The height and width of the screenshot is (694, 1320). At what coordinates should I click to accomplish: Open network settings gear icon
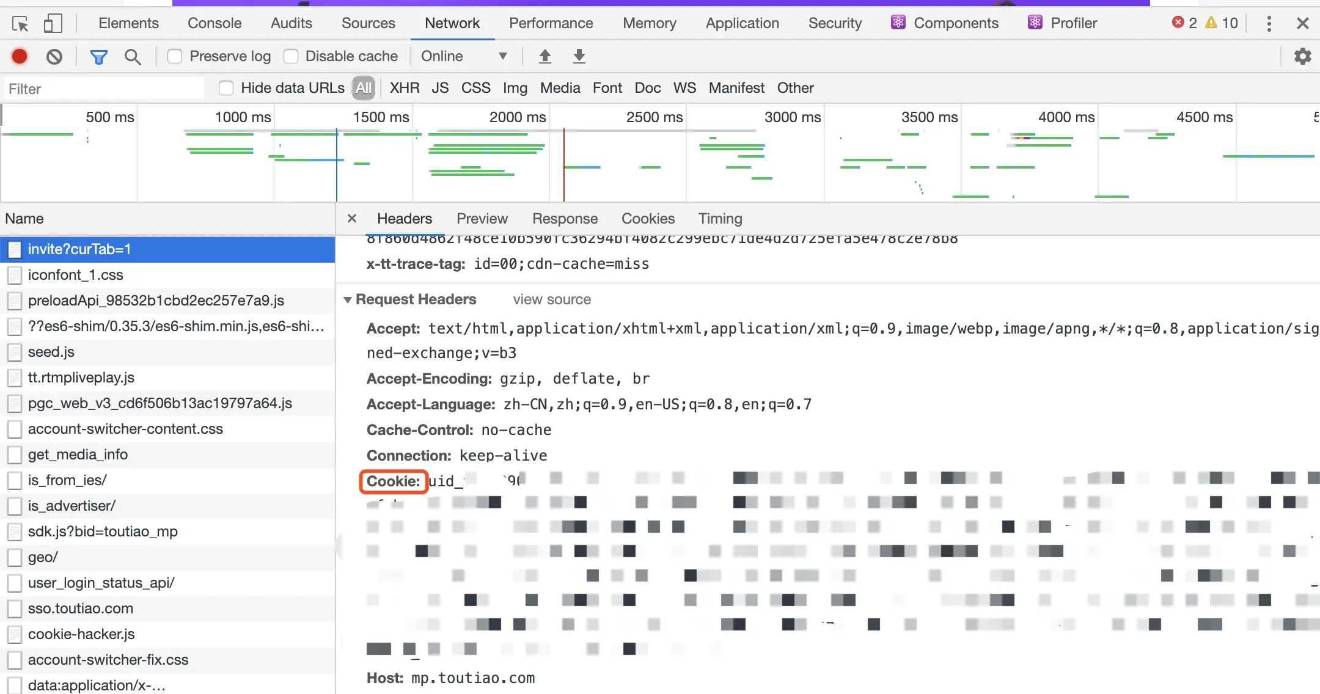coord(1302,56)
